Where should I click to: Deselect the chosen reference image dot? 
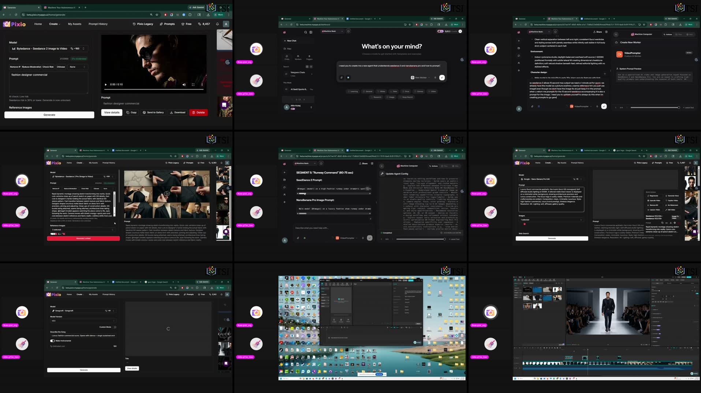pyautogui.click(x=525, y=224)
